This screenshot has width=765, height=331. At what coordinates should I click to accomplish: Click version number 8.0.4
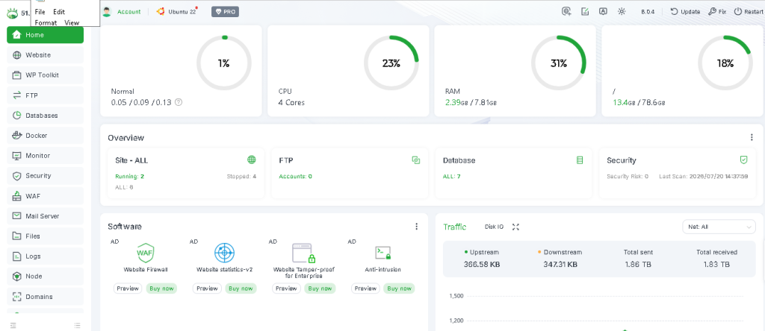coord(648,12)
